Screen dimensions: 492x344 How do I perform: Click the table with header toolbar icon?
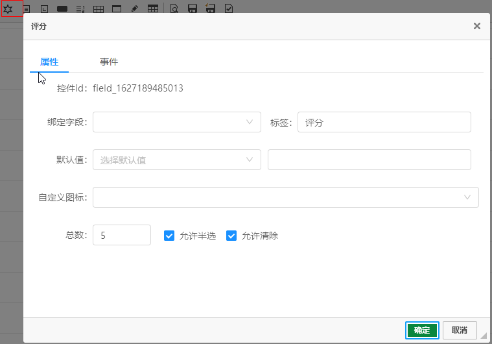point(153,9)
